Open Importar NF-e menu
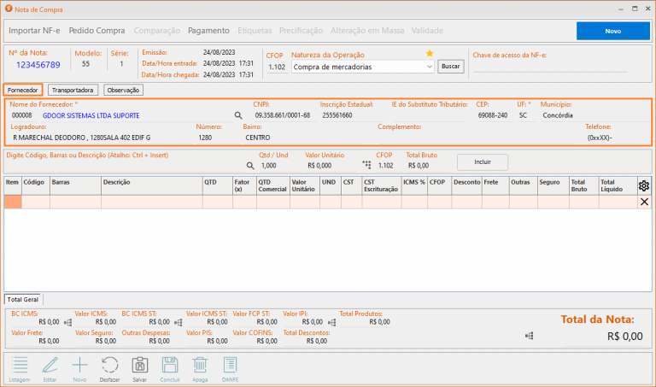This screenshot has height=387, width=656. click(34, 31)
